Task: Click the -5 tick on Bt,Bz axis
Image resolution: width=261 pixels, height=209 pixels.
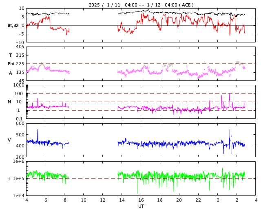Action: [22, 34]
